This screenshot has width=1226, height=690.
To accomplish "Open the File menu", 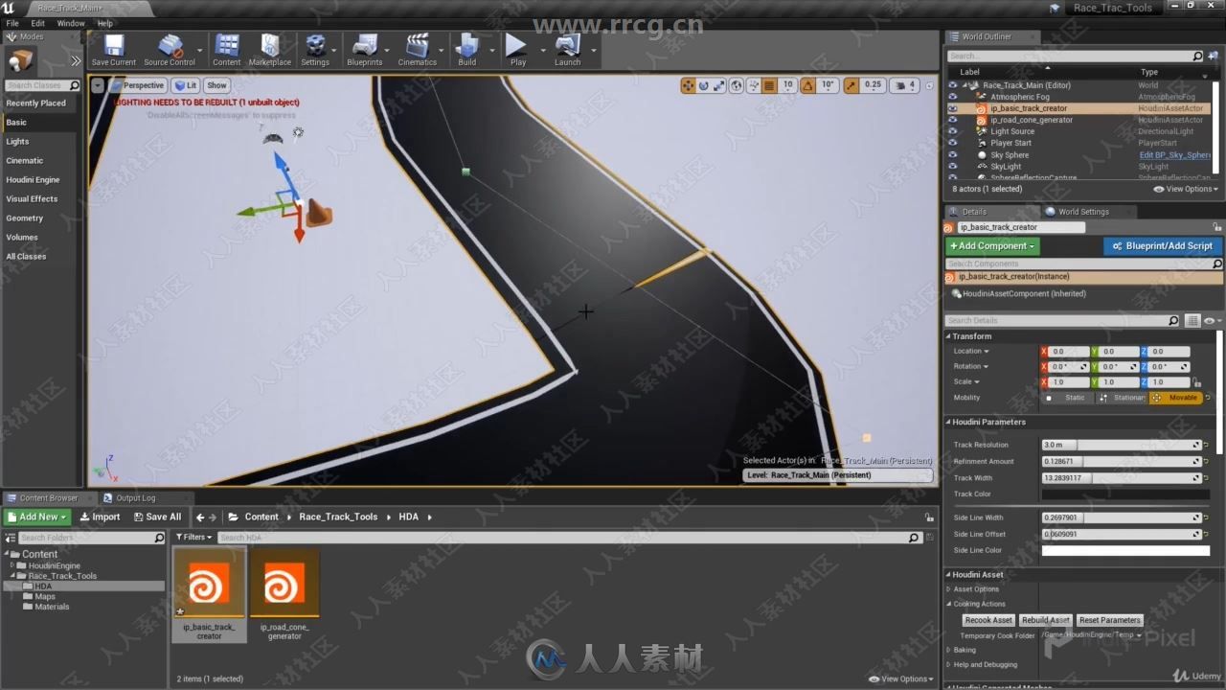I will 12,23.
